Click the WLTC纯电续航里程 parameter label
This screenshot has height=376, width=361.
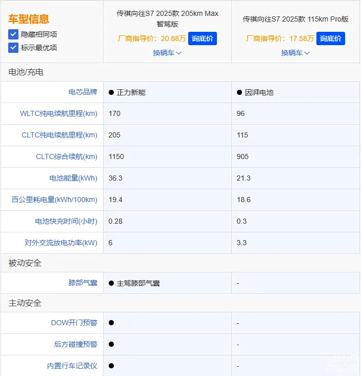(58, 113)
